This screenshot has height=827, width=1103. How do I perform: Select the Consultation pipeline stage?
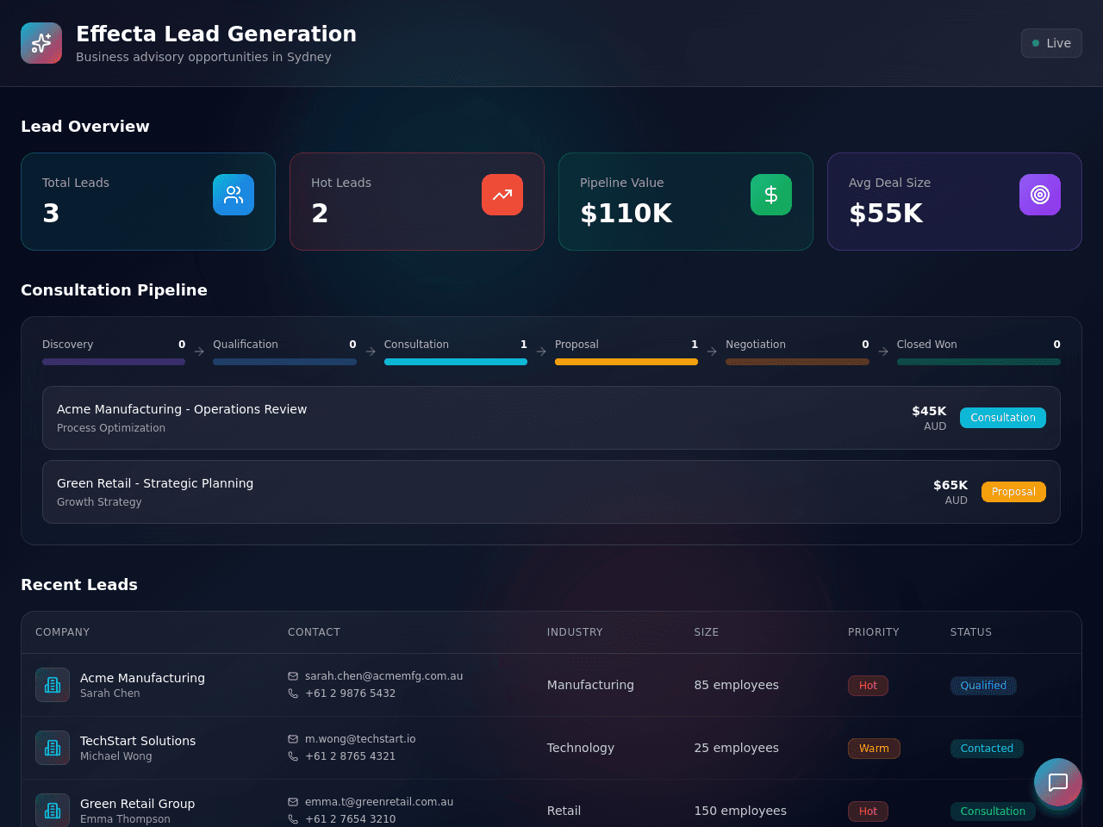coord(456,351)
